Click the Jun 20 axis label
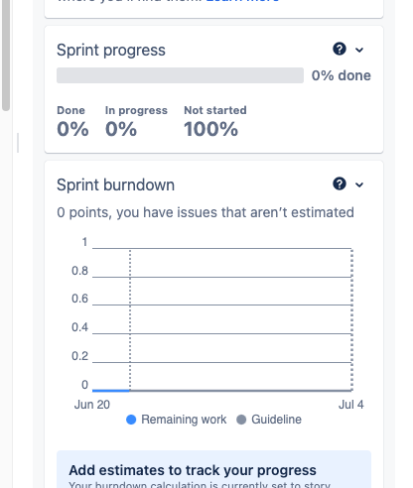This screenshot has height=488, width=413. [x=92, y=405]
